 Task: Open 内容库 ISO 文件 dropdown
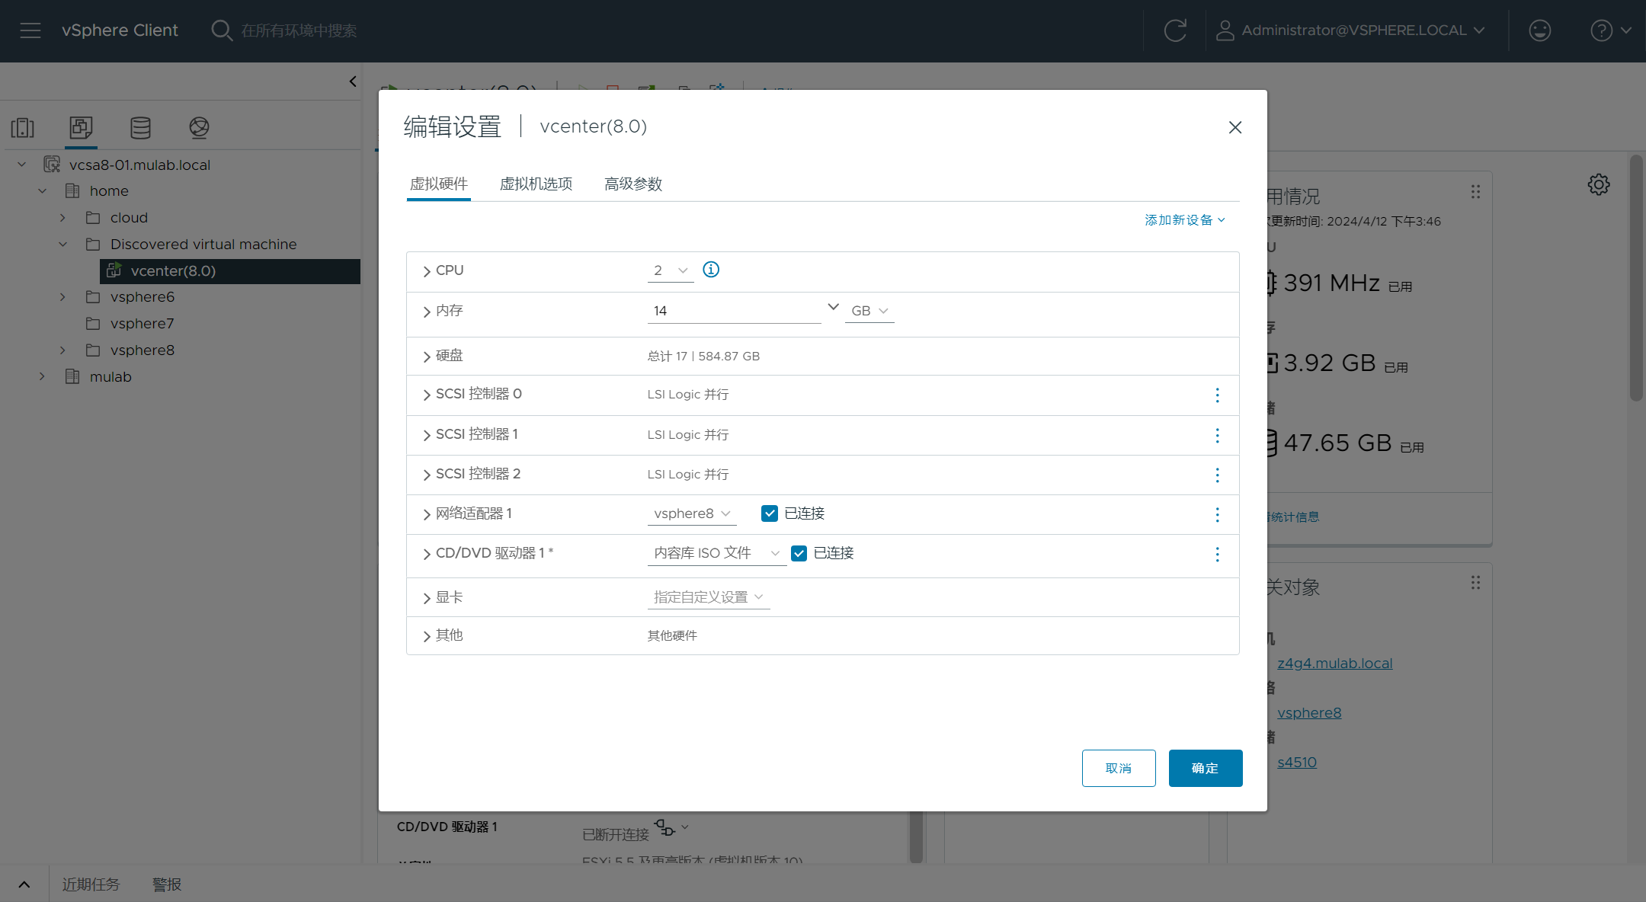717,553
